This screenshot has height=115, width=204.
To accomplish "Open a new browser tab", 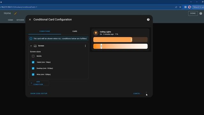I will pos(1,2).
